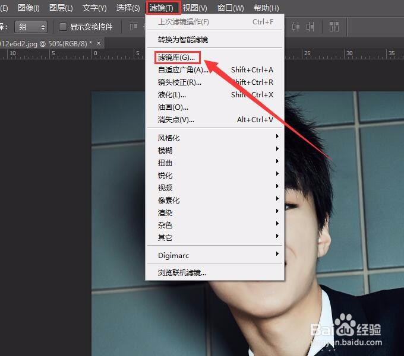Viewport: 404px width, 356px height.
Task: Click the distribute right edges icon
Action: pos(310,27)
